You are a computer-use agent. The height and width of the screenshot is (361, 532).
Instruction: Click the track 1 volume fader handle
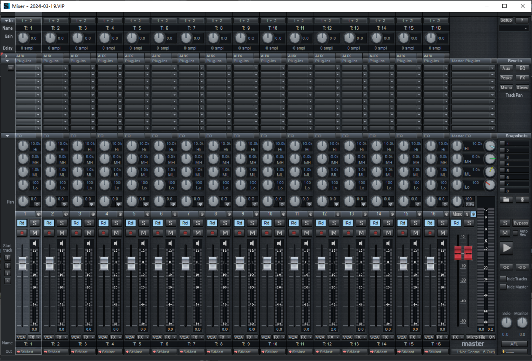tap(22, 263)
